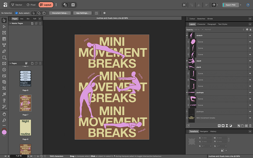
Task: Select the Table tool in the toolbar
Action: tap(4, 39)
